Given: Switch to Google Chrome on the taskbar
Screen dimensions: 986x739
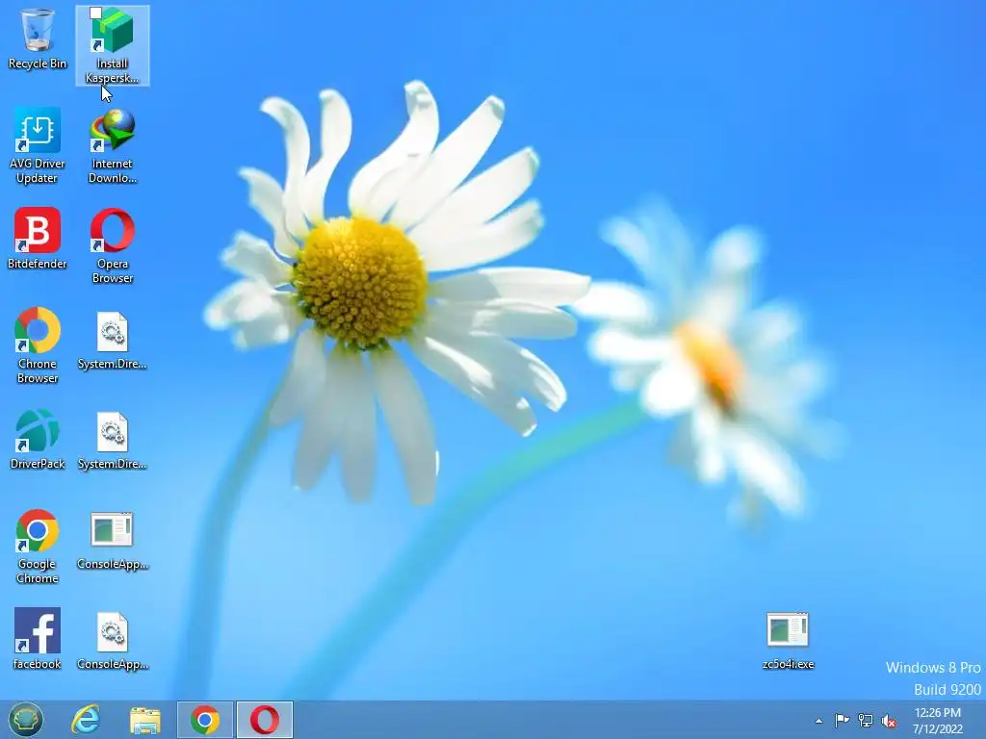Looking at the screenshot, I should [205, 720].
